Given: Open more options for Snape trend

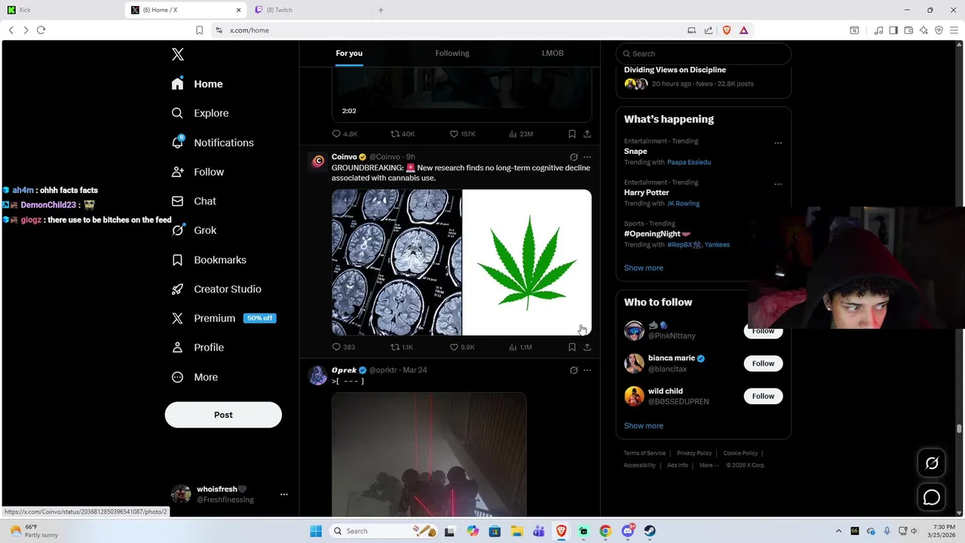Looking at the screenshot, I should [778, 143].
